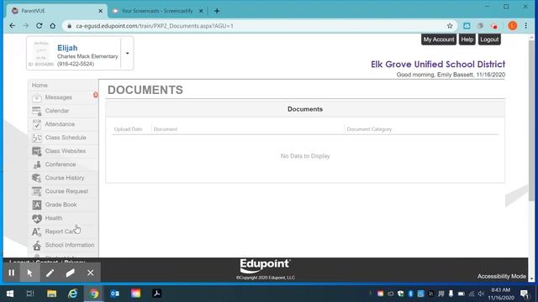The height and width of the screenshot is (302, 538).
Task: Sort by Upload Date column header
Action: click(x=128, y=129)
